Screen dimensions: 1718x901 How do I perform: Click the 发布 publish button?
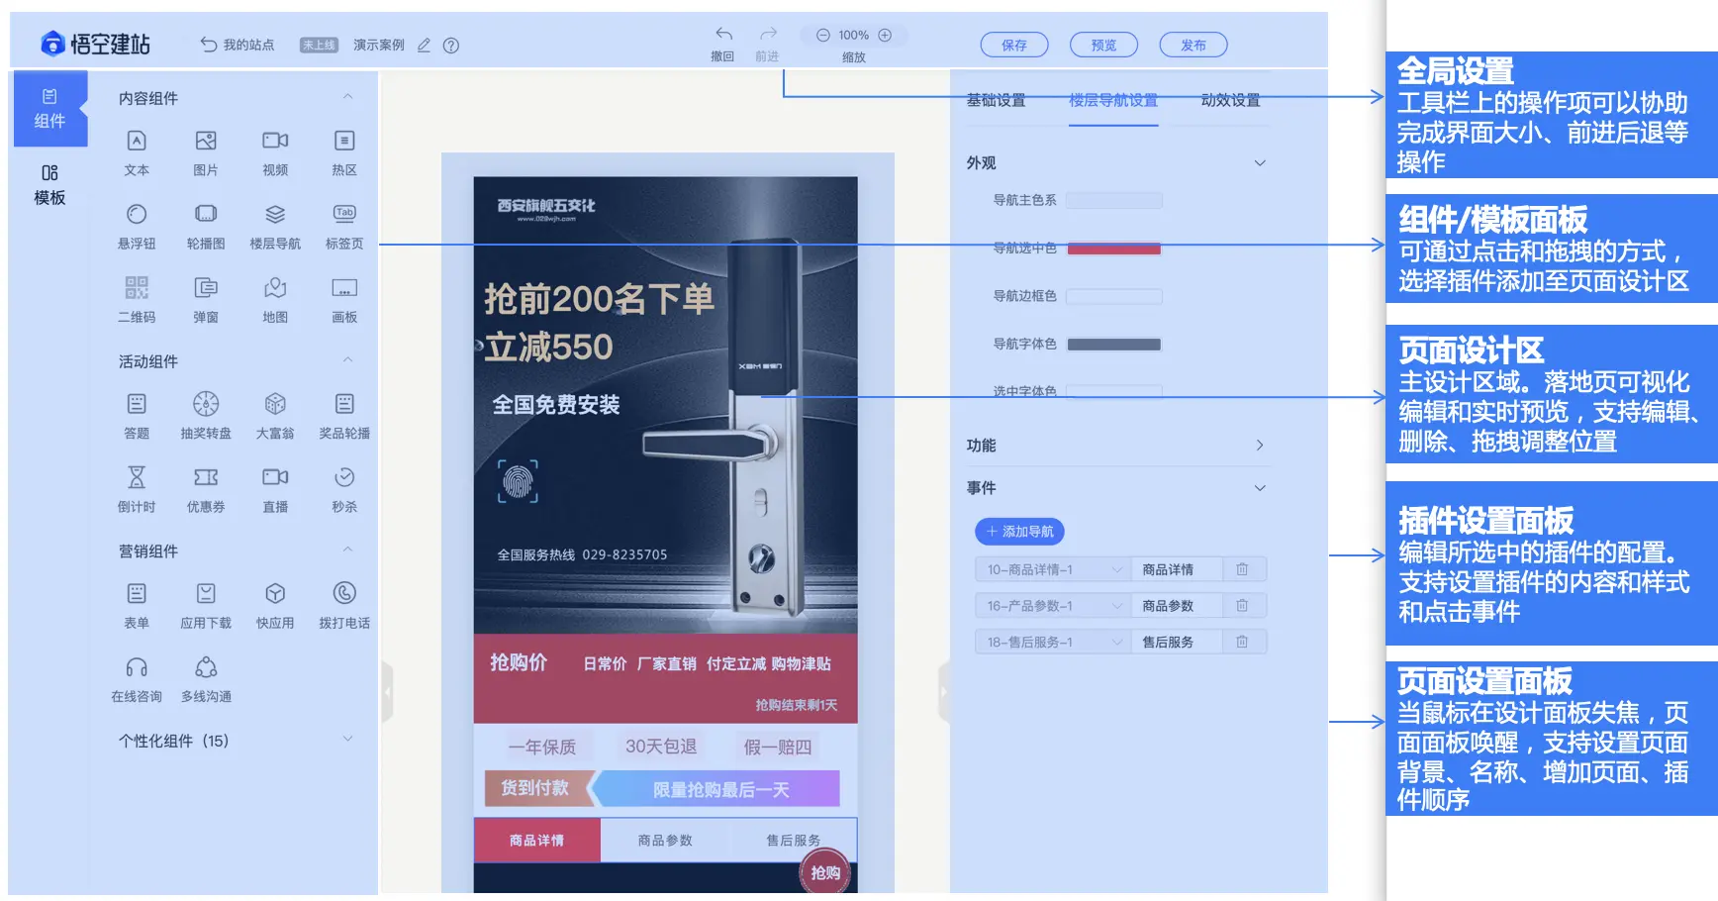tap(1193, 44)
